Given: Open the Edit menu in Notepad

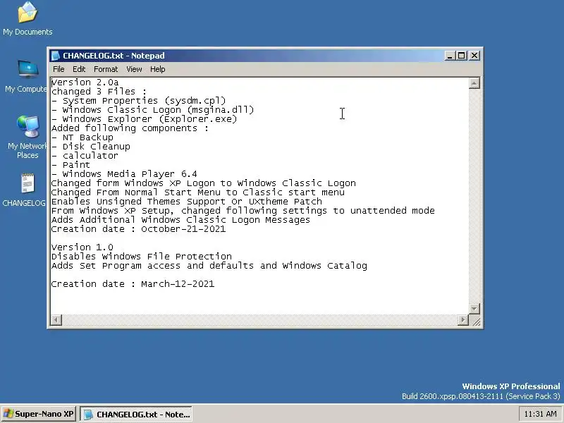Looking at the screenshot, I should (x=79, y=69).
